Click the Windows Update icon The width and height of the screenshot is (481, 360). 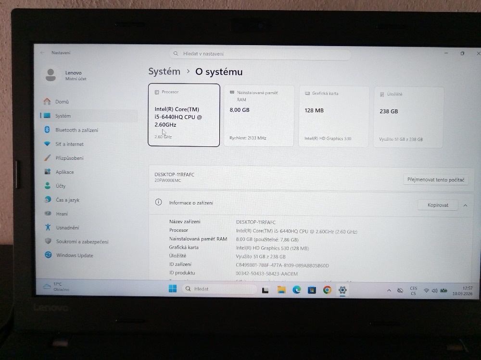pyautogui.click(x=48, y=255)
